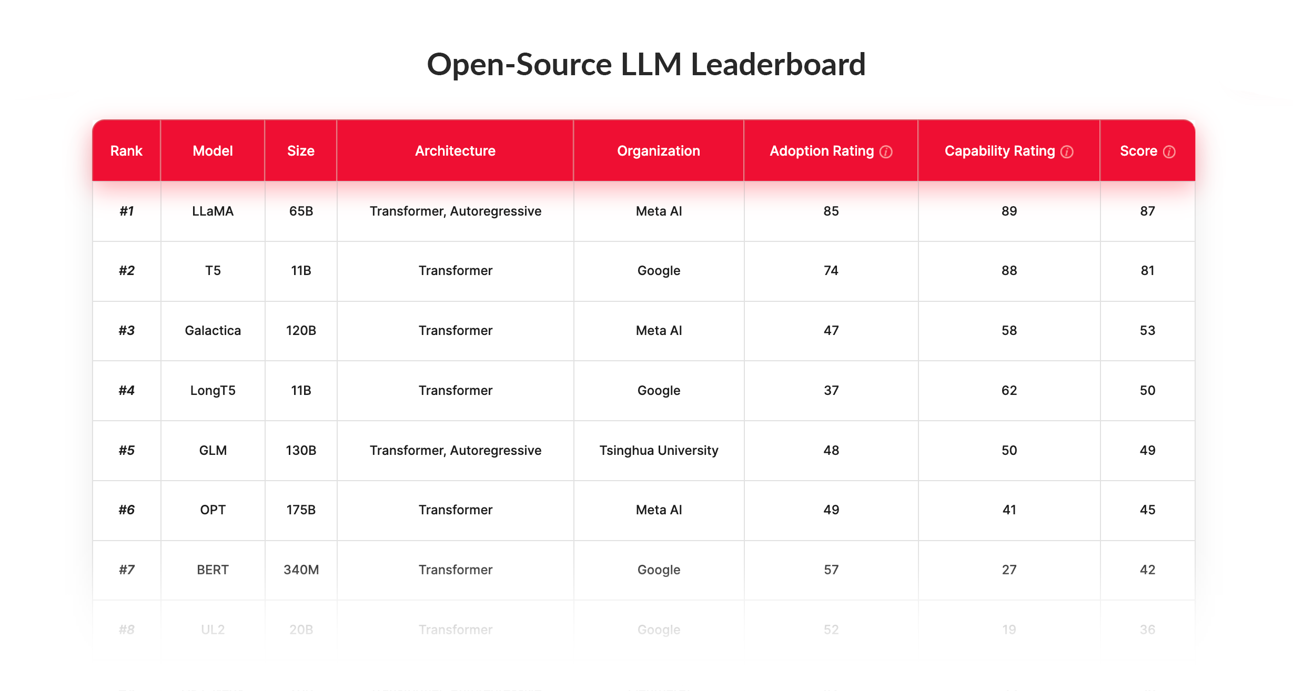
Task: Click the 130B size value
Action: [301, 450]
